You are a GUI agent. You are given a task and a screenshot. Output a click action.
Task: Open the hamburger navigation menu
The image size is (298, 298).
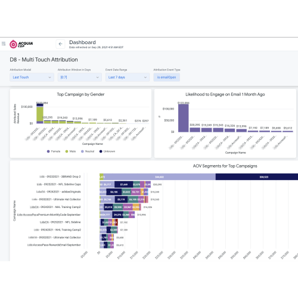4,44
